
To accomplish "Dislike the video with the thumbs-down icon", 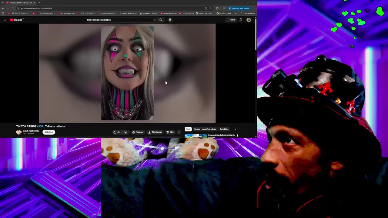I will coord(126,132).
